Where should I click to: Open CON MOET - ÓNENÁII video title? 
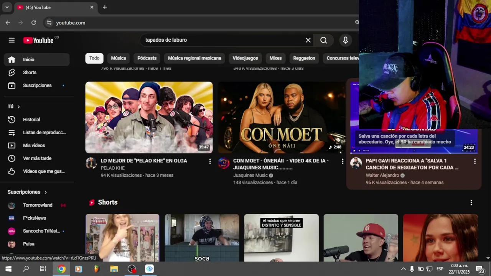281,164
